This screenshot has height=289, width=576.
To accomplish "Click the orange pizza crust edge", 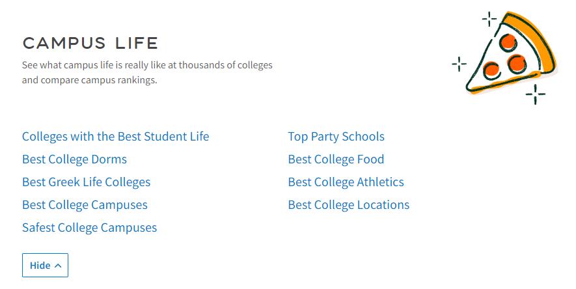I will click(x=542, y=39).
